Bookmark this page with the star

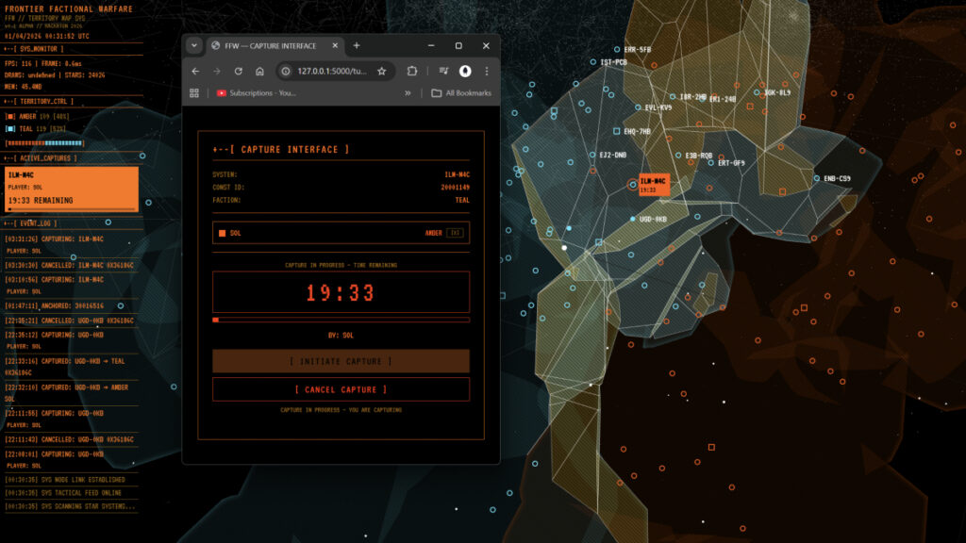pyautogui.click(x=382, y=72)
